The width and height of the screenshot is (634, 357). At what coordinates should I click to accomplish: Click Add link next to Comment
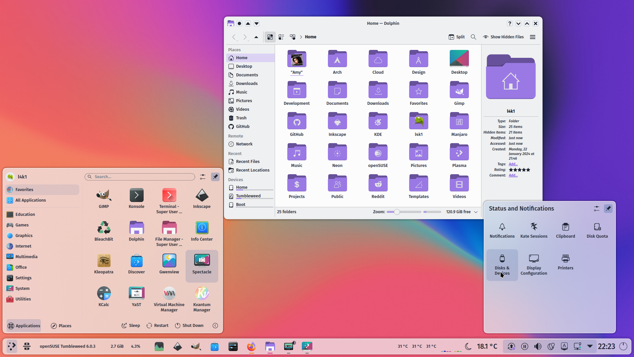(x=513, y=176)
